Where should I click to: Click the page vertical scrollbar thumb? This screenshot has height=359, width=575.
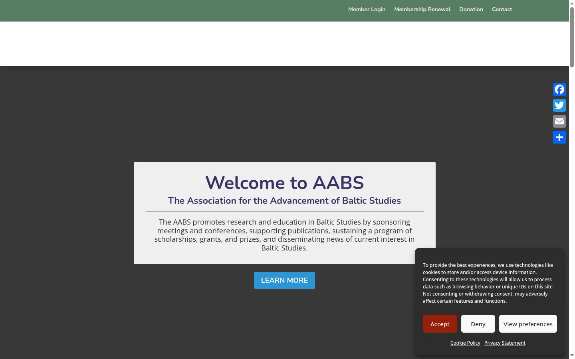(x=572, y=37)
